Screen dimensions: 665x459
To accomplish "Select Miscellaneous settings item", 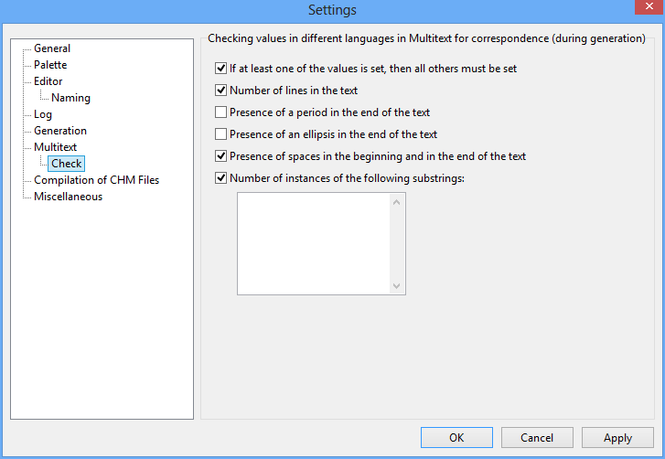I will coord(68,197).
